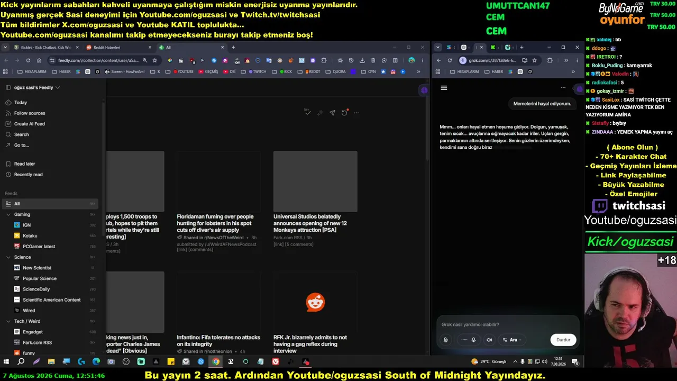
Task: Open HESAPLARIM bookmark folder in Feedly window
Action: pos(32,71)
